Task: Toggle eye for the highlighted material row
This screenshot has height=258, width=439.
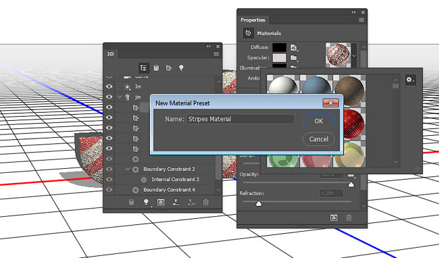Action: click(109, 107)
